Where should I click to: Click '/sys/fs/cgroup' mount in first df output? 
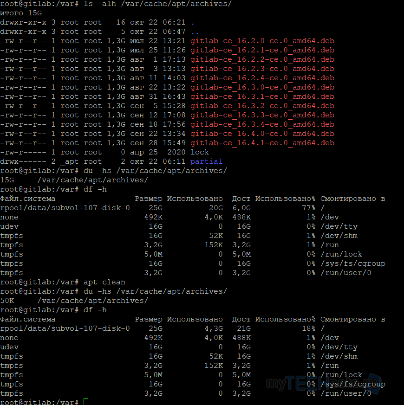pos(353,264)
